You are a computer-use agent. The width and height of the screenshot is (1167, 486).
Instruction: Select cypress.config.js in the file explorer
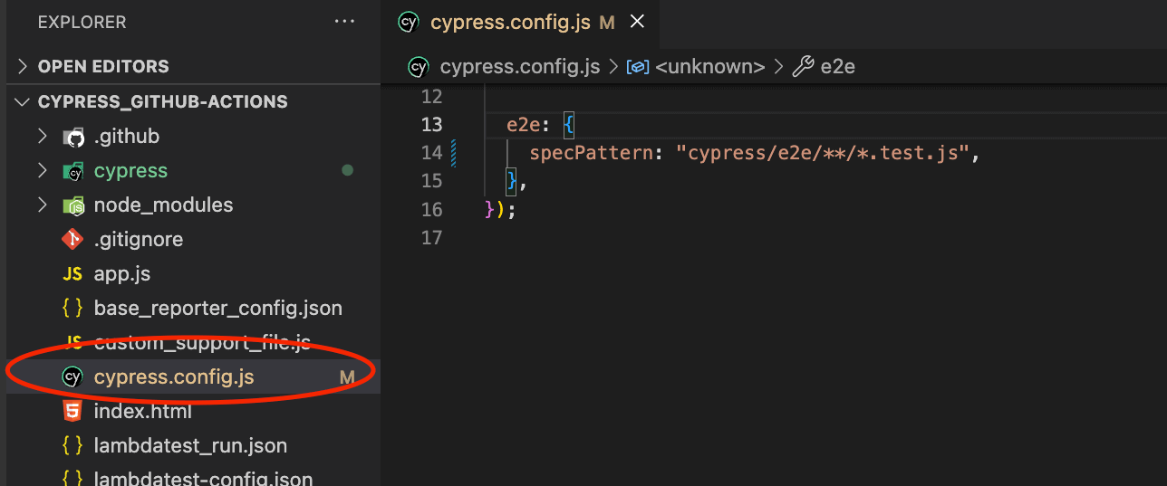pos(174,377)
